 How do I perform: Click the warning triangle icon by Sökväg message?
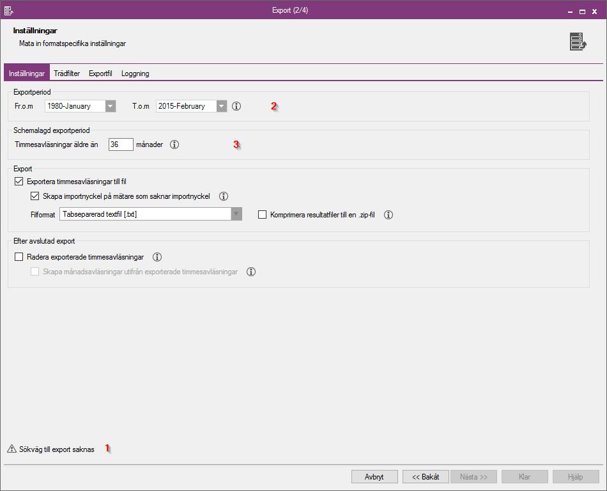(12, 449)
